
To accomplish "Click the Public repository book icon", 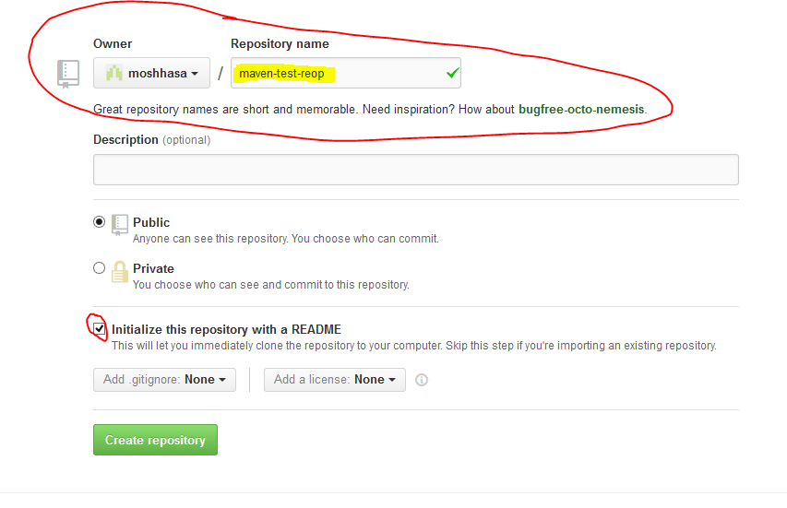I will click(x=119, y=225).
